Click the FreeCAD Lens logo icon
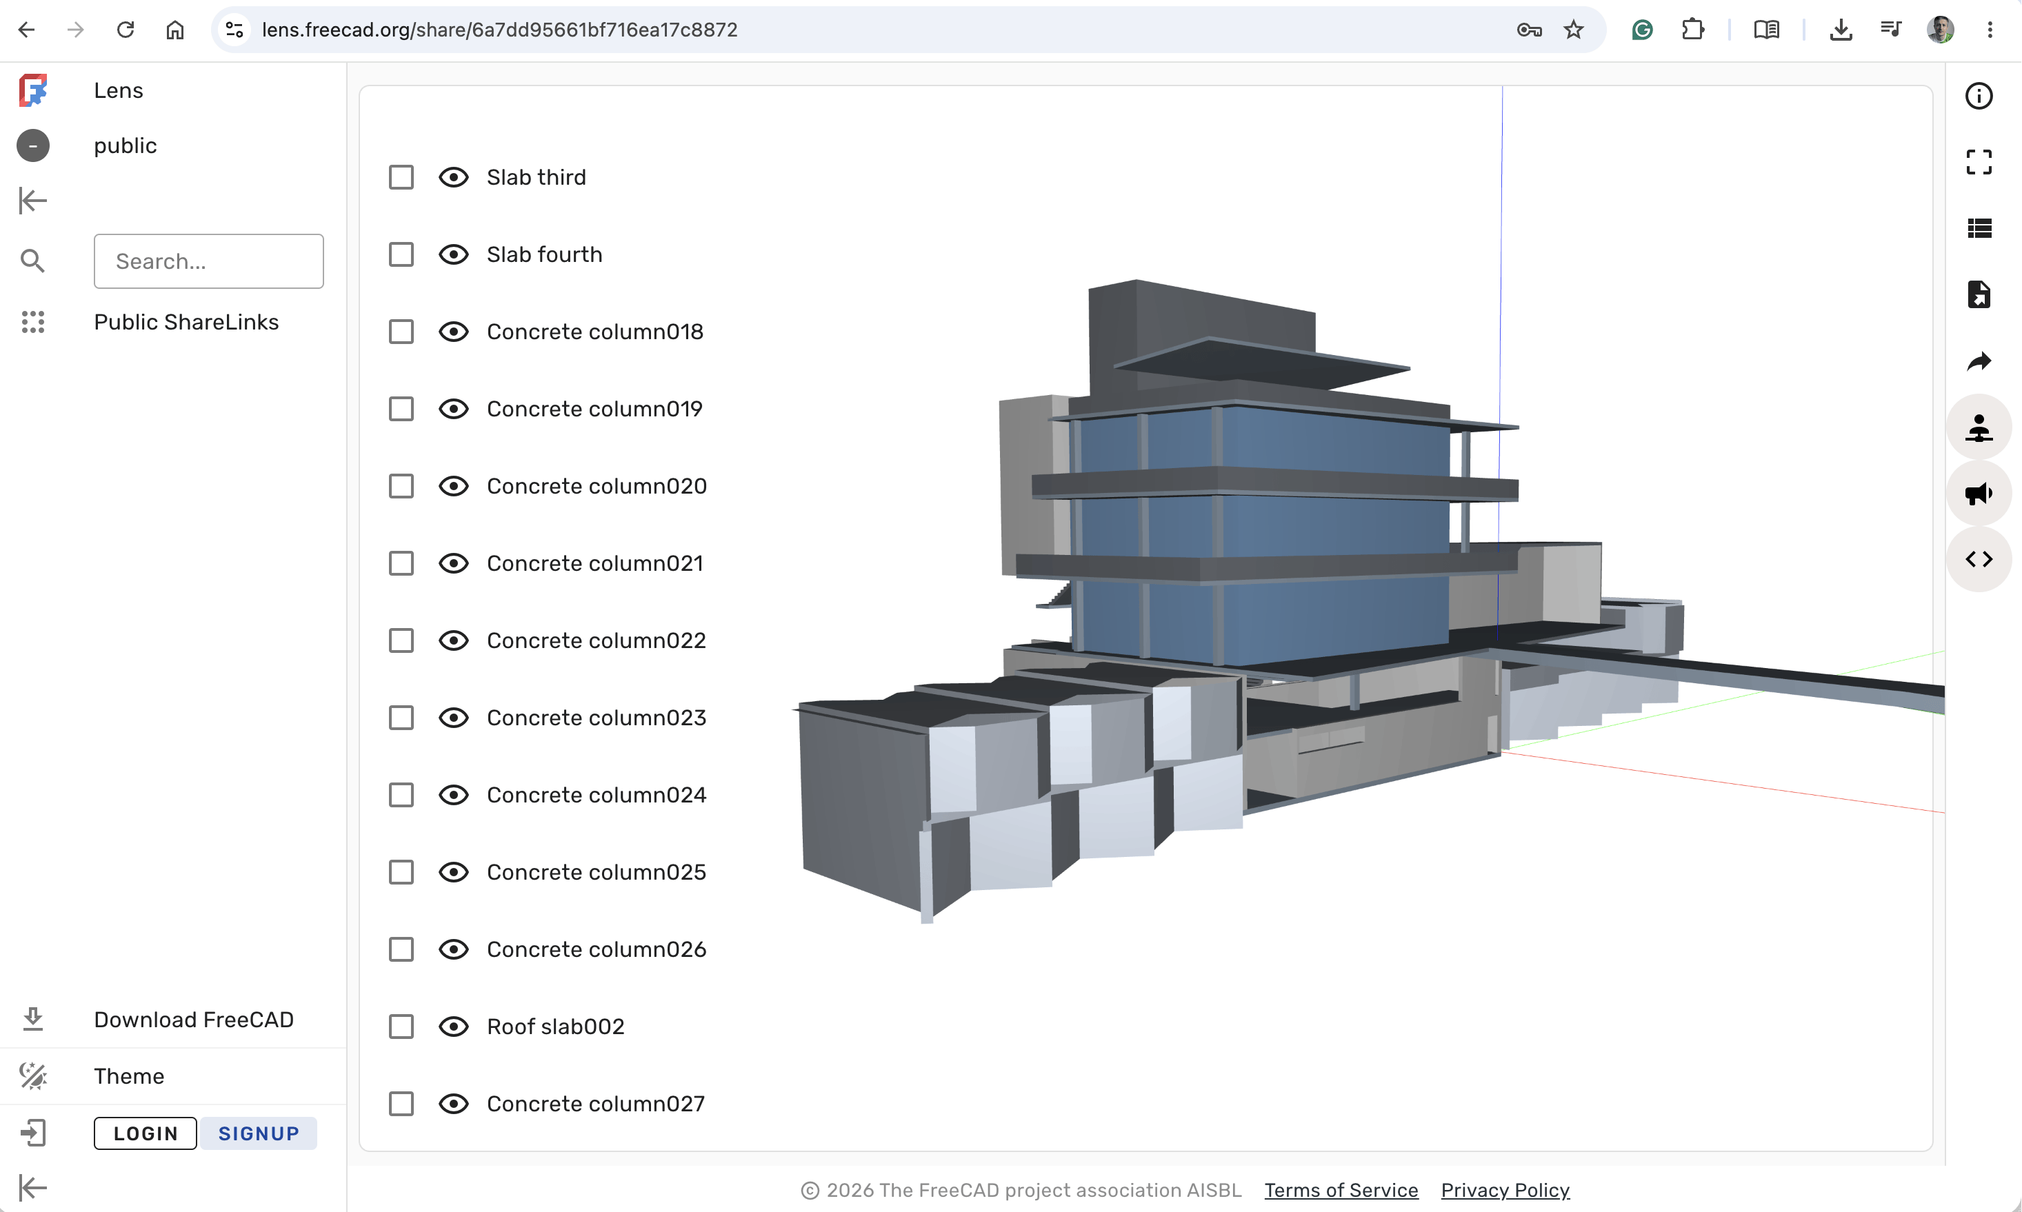The width and height of the screenshot is (2022, 1212). pyautogui.click(x=32, y=90)
